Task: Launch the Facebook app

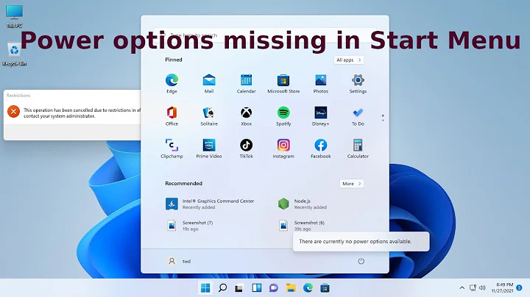Action: pyautogui.click(x=320, y=148)
